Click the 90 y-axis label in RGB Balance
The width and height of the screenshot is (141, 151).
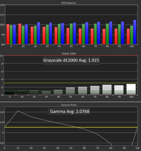tap(3, 35)
